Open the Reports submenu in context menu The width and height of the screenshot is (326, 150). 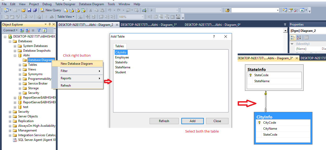[77, 78]
